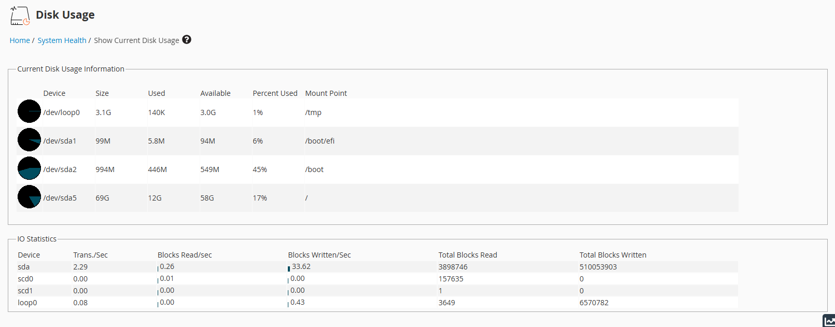Click the /boot/efi mount point
Viewport: 835px width, 327px height.
pyautogui.click(x=319, y=141)
